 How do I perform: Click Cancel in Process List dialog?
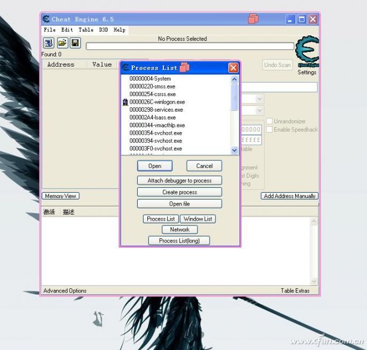[204, 166]
